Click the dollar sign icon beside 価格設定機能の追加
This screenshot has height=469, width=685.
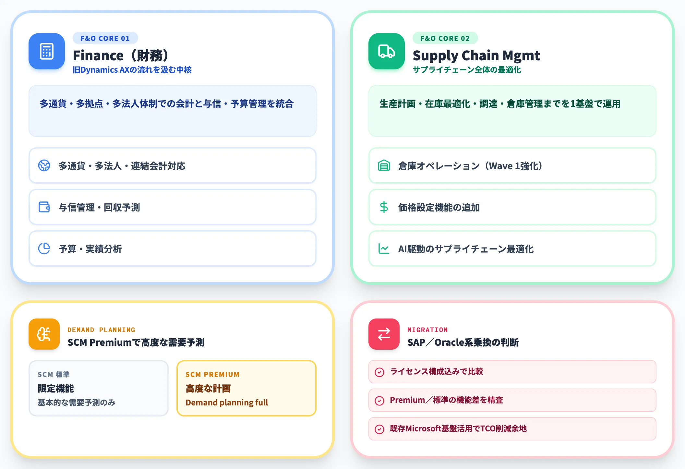384,207
